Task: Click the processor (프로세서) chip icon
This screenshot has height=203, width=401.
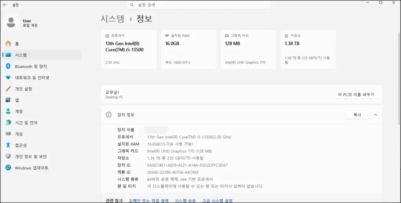Action: point(107,36)
